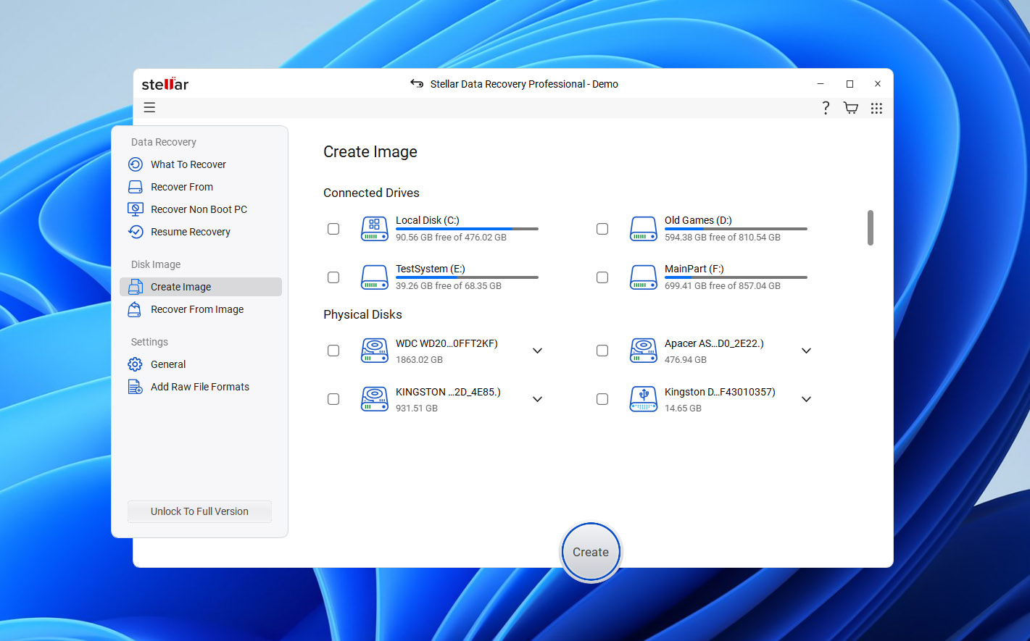
Task: Click the '594.38 GB free of 810.54 GB' text
Action: point(723,238)
